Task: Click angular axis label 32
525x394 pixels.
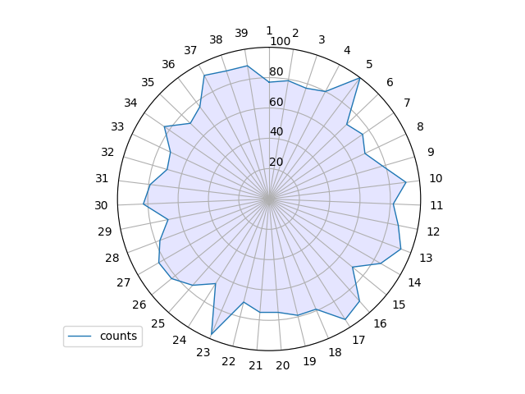Action: (107, 152)
